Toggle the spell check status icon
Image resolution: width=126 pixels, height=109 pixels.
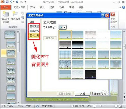38,106
